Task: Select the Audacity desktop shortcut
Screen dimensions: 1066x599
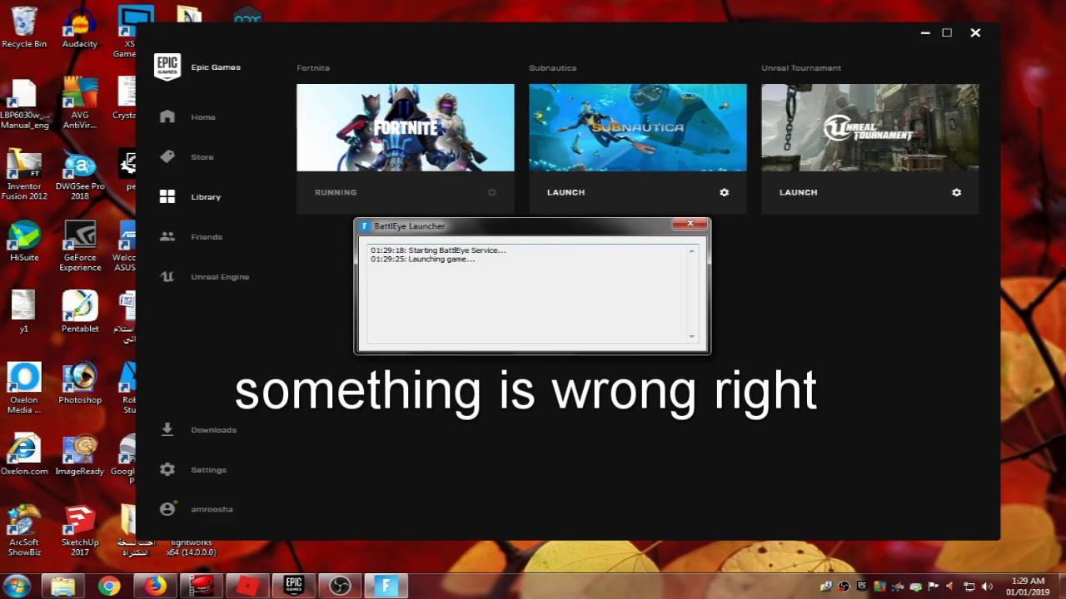Action: click(80, 27)
